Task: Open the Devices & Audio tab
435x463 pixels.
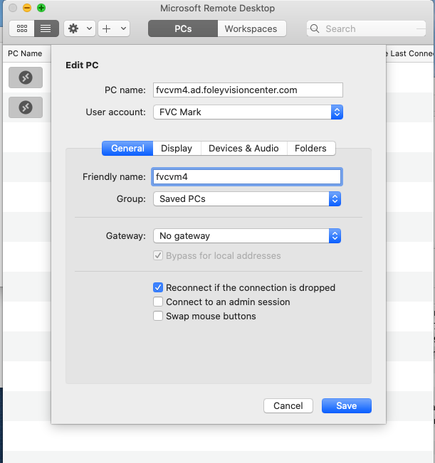Action: click(243, 148)
